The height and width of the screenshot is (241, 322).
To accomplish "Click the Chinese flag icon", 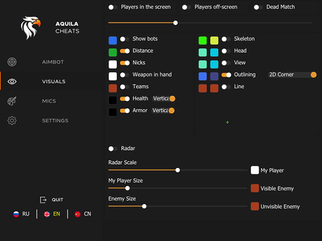I will (78, 214).
